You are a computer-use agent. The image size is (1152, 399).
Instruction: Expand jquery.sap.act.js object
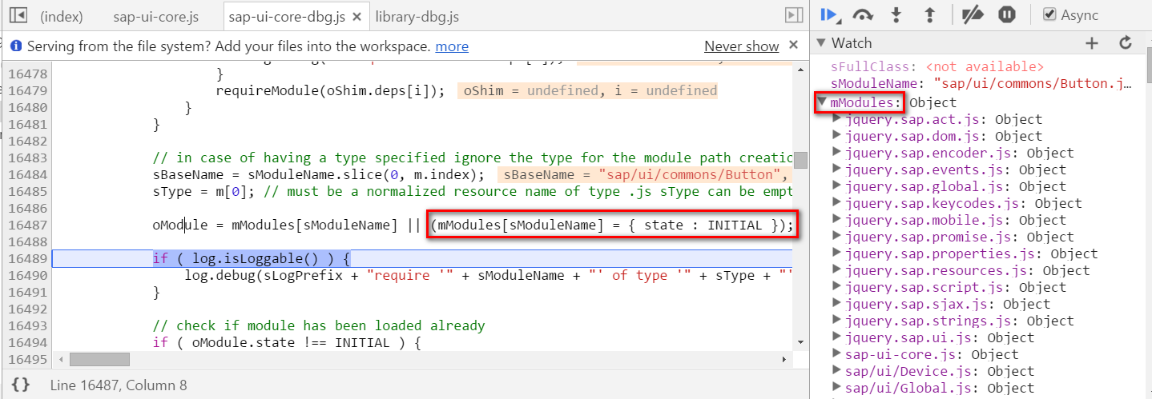(837, 119)
